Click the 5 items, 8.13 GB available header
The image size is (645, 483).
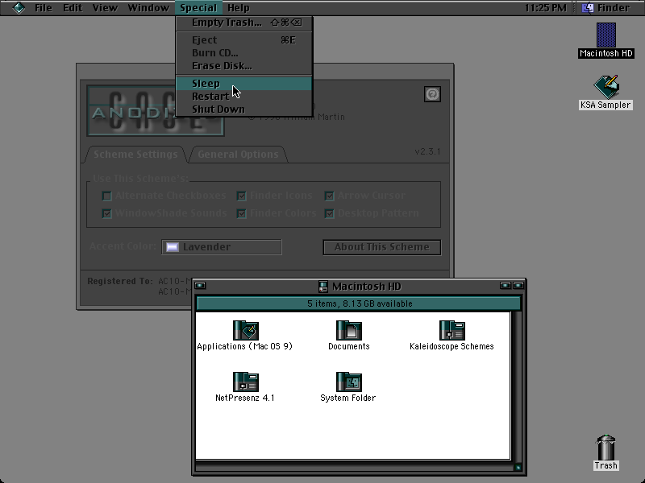click(x=359, y=303)
